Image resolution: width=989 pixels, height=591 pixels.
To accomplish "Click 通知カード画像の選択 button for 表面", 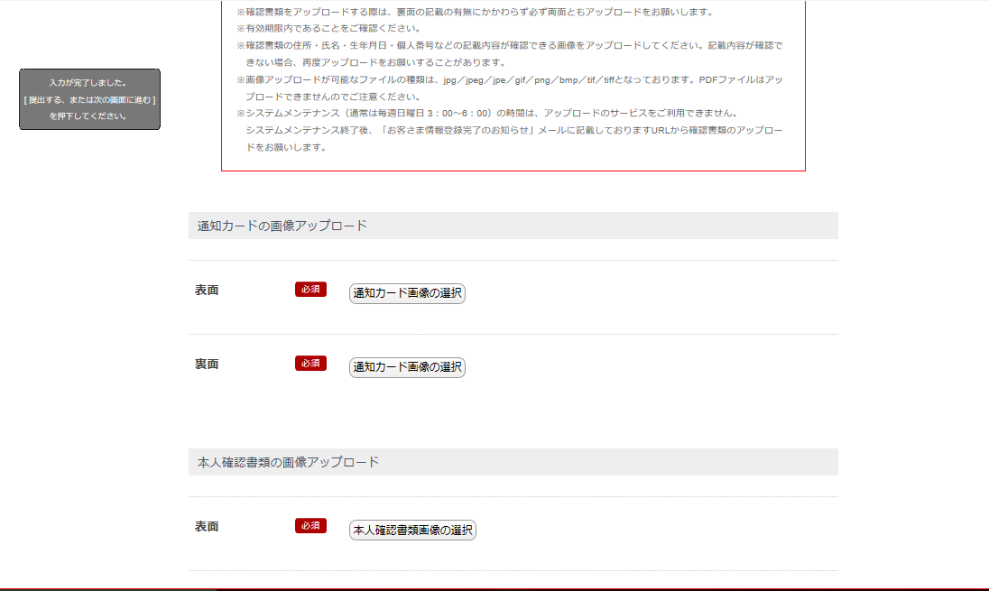I will pyautogui.click(x=407, y=293).
